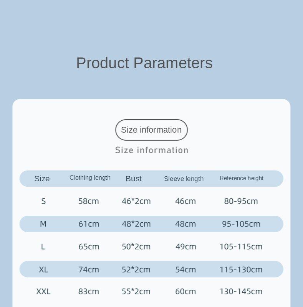Viewport: 303px width, 307px height.
Task: Select the Reference height column header
Action: pyautogui.click(x=242, y=178)
